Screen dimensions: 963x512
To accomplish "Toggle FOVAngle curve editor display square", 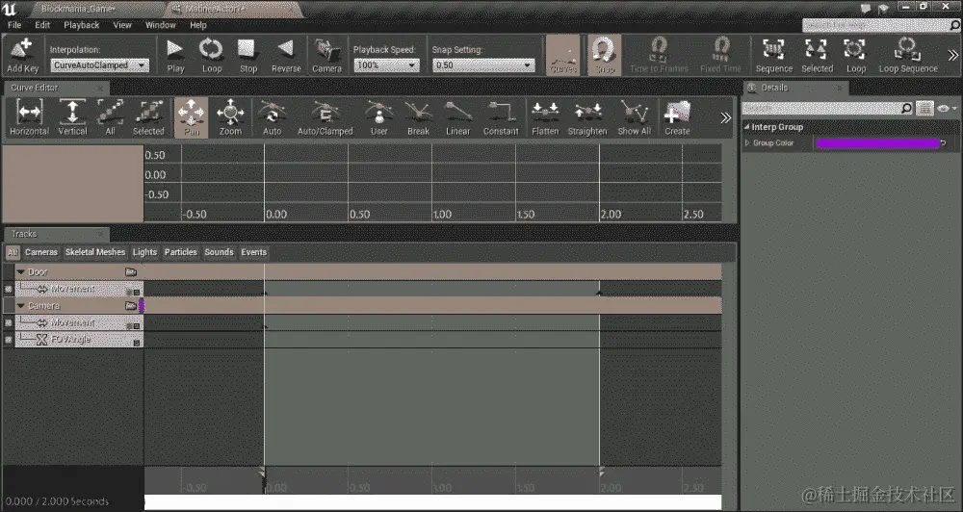I will pos(137,344).
